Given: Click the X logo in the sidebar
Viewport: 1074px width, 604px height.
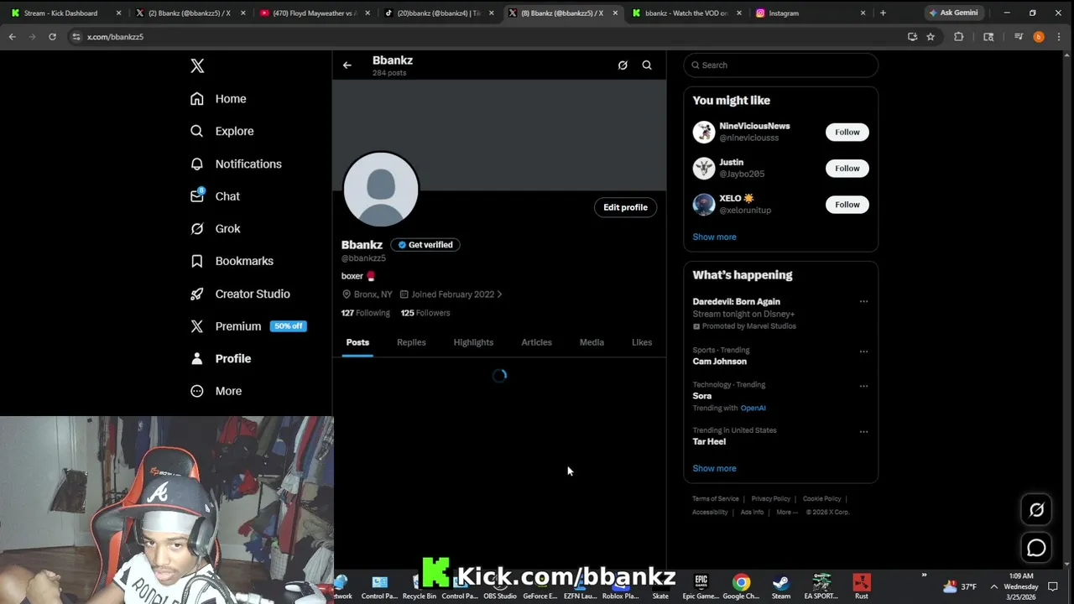Looking at the screenshot, I should [197, 66].
